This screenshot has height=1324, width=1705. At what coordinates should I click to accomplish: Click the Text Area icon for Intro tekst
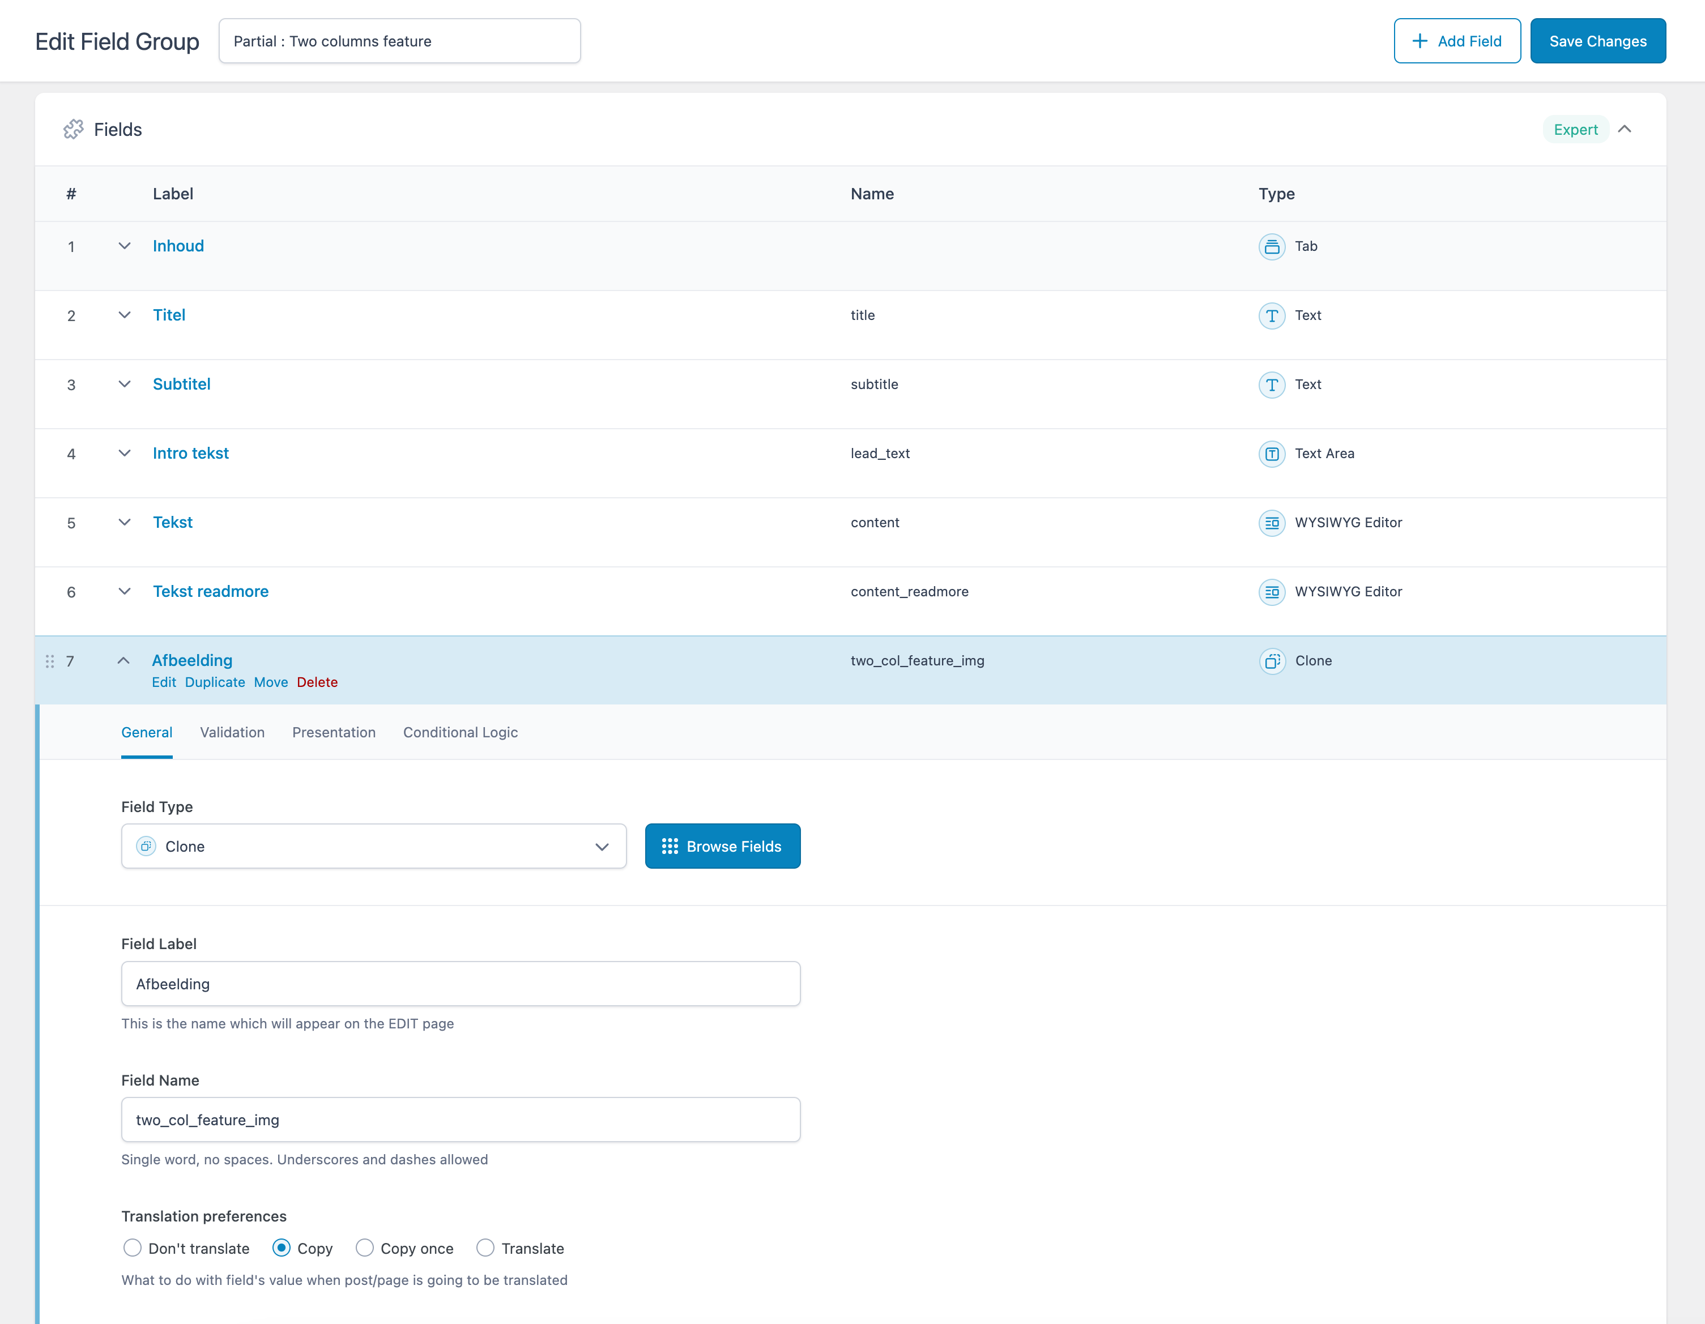(x=1272, y=454)
